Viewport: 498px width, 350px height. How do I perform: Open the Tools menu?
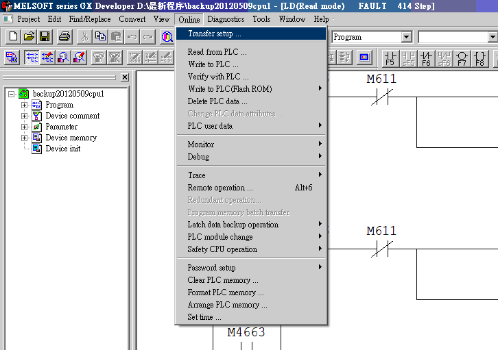point(261,19)
